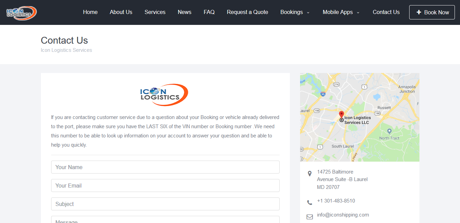Navigate to the Services menu item

[155, 12]
